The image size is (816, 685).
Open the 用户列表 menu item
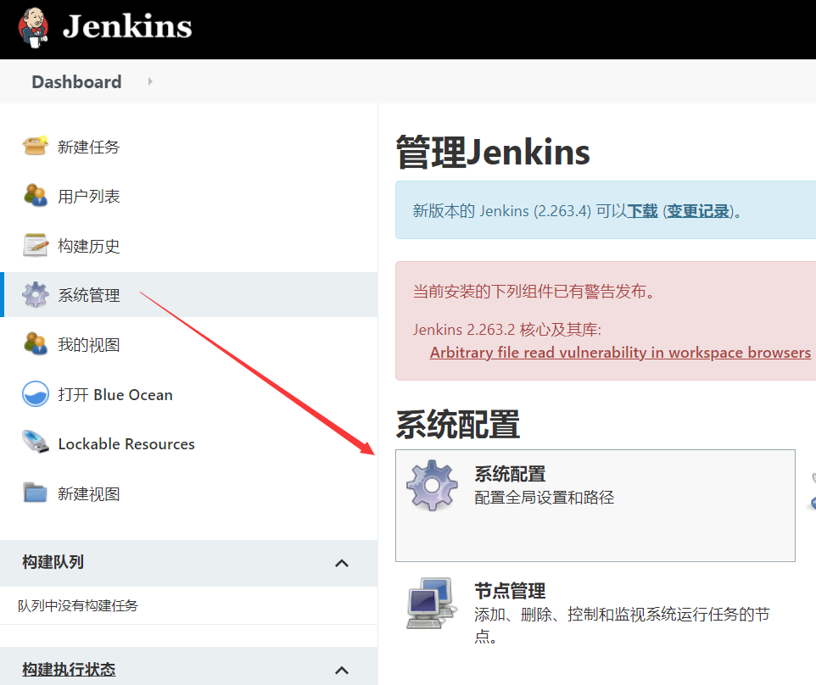(x=89, y=197)
